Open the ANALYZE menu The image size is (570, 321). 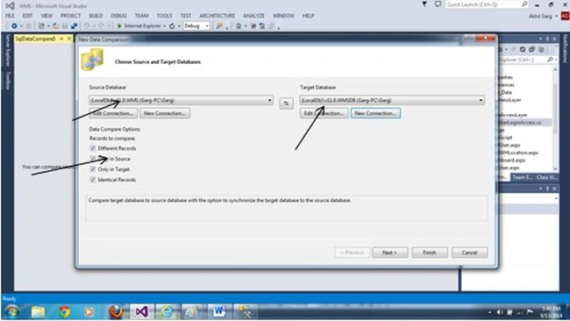click(x=253, y=16)
